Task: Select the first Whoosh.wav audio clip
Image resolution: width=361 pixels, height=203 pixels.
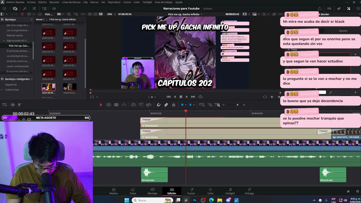Action: [x=154, y=175]
